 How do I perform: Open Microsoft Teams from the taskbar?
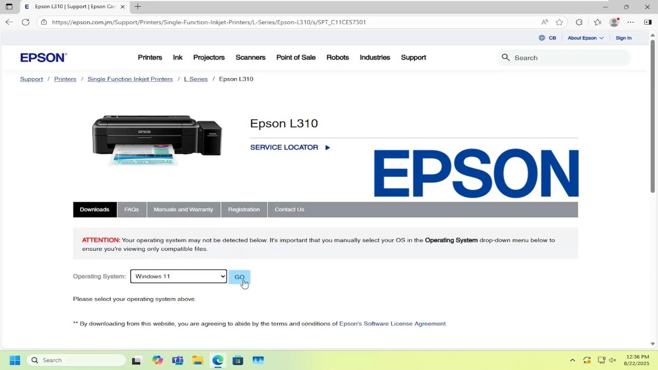pyautogui.click(x=178, y=360)
